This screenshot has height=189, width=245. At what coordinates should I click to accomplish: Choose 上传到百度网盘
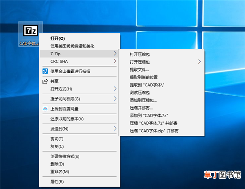click(x=79, y=109)
